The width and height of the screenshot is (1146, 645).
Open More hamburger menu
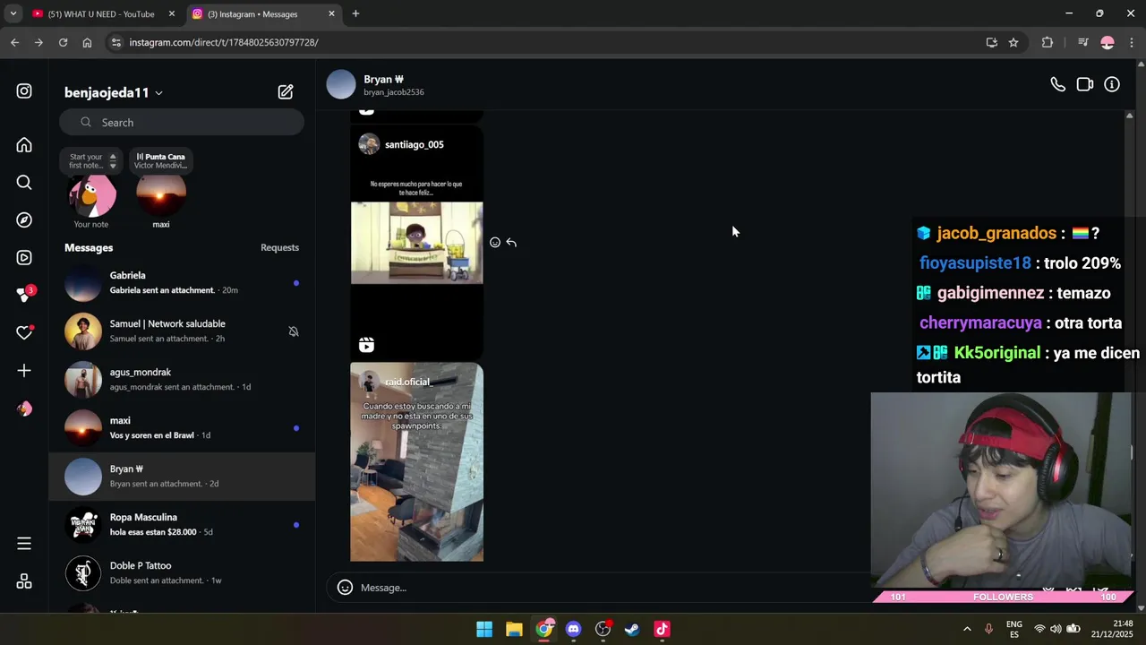24,544
